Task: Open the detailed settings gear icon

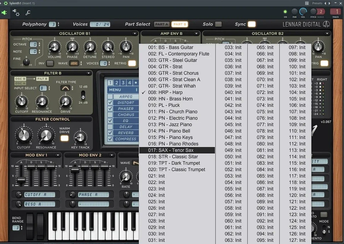Action: click(x=16, y=13)
